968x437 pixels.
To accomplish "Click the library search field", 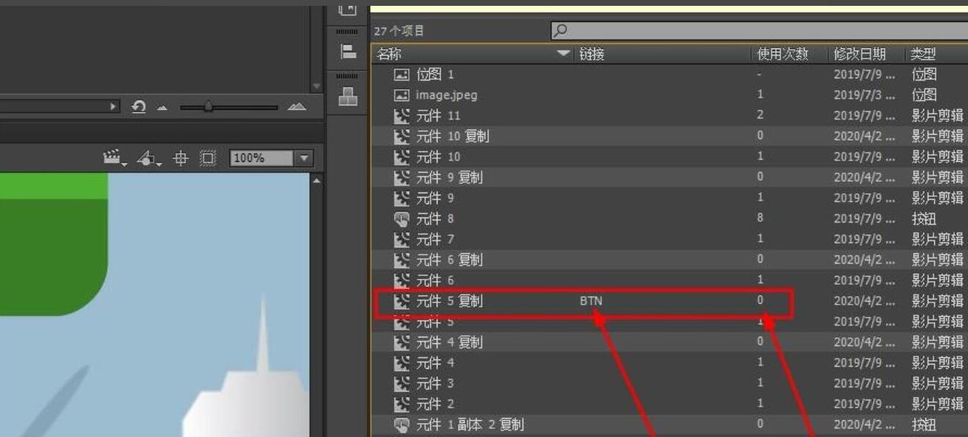I will pos(759,31).
